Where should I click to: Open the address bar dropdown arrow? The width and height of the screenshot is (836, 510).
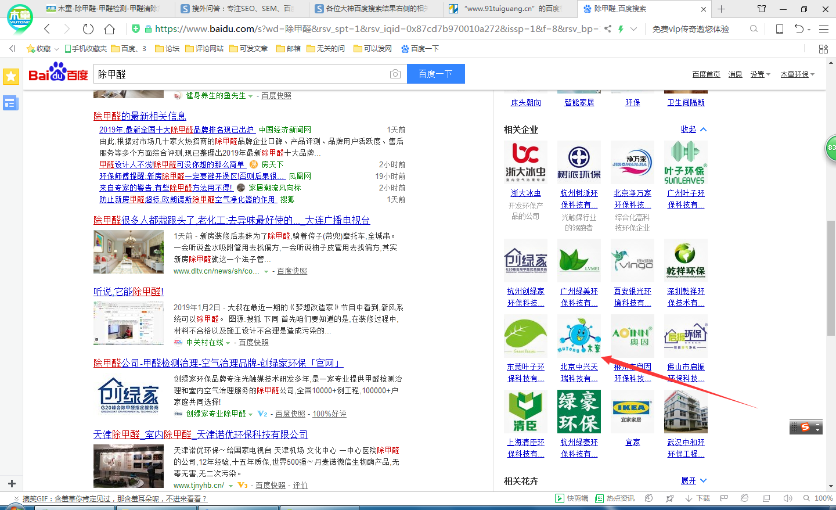(x=633, y=28)
